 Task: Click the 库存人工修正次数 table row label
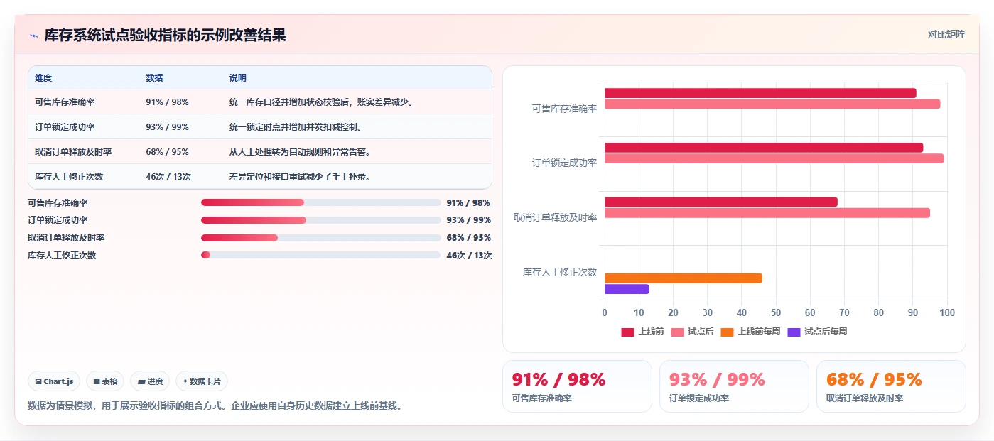[x=69, y=177]
